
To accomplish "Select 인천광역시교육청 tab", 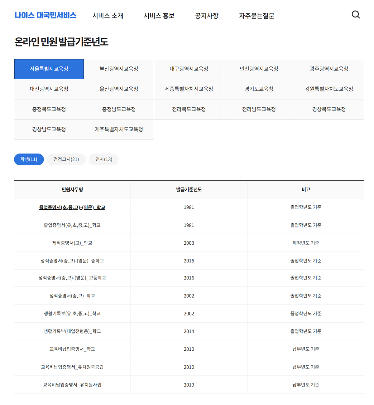I will tap(259, 69).
